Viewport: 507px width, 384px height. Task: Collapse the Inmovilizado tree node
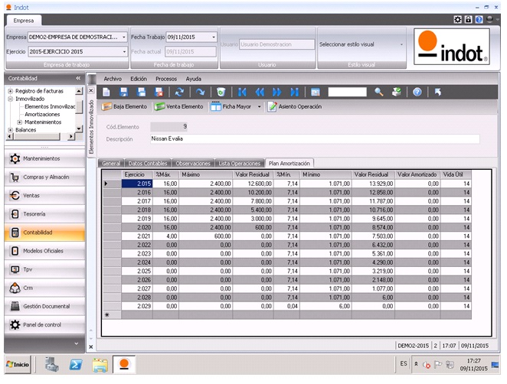pyautogui.click(x=11, y=99)
